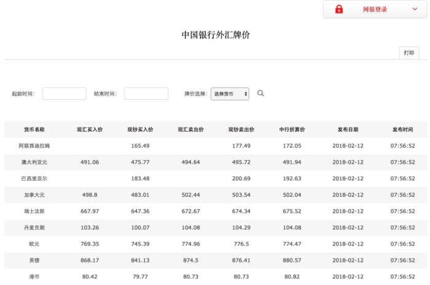This screenshot has width=430, height=285.
Task: Click the value 165.49 in the table
Action: 140,146
